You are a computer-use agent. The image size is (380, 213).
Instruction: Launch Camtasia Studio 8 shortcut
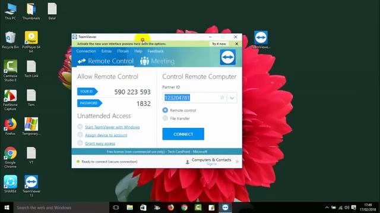pos(10,70)
